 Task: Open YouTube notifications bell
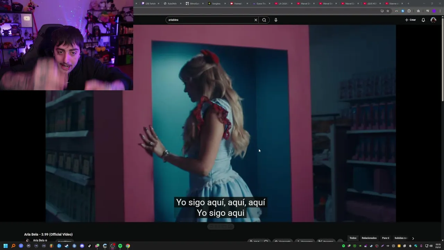pyautogui.click(x=423, y=20)
